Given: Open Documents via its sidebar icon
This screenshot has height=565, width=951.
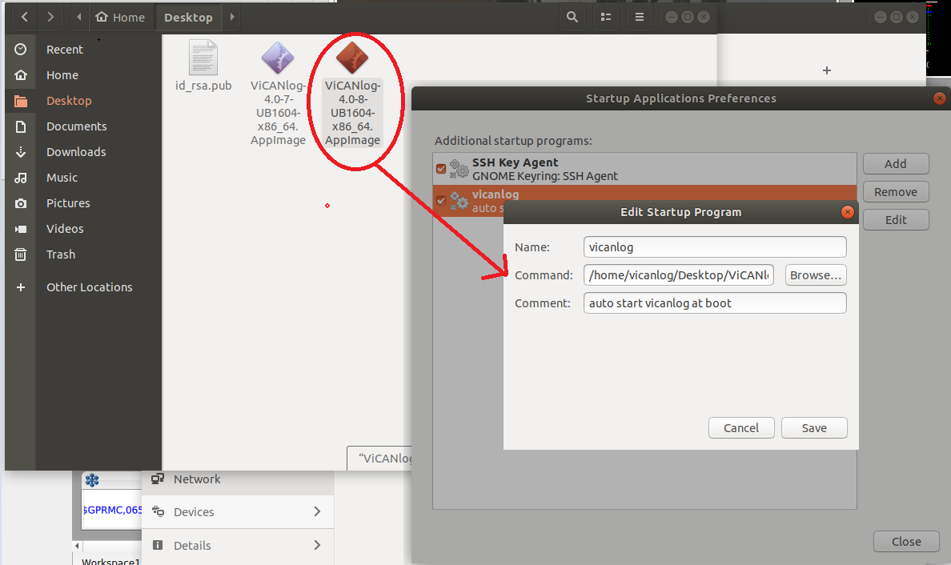Looking at the screenshot, I should (21, 126).
